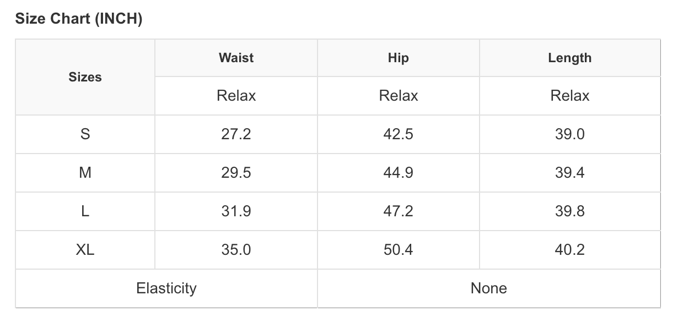Select waist value 35.0 for size XL

236,250
